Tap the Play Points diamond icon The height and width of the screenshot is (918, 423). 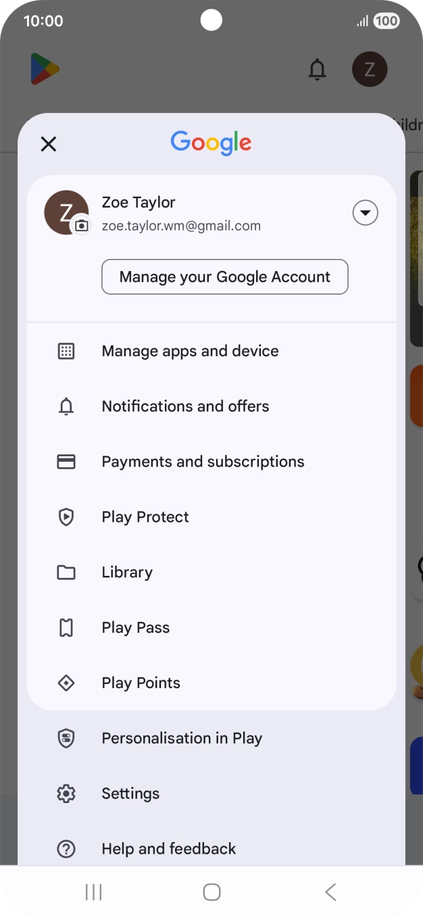tap(66, 683)
